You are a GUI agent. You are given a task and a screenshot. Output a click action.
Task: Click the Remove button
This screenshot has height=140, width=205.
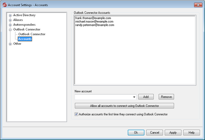click(x=166, y=97)
